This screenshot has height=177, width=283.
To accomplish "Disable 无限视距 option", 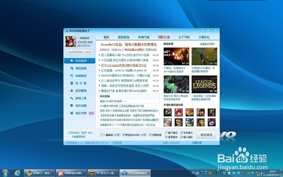I will (150, 135).
